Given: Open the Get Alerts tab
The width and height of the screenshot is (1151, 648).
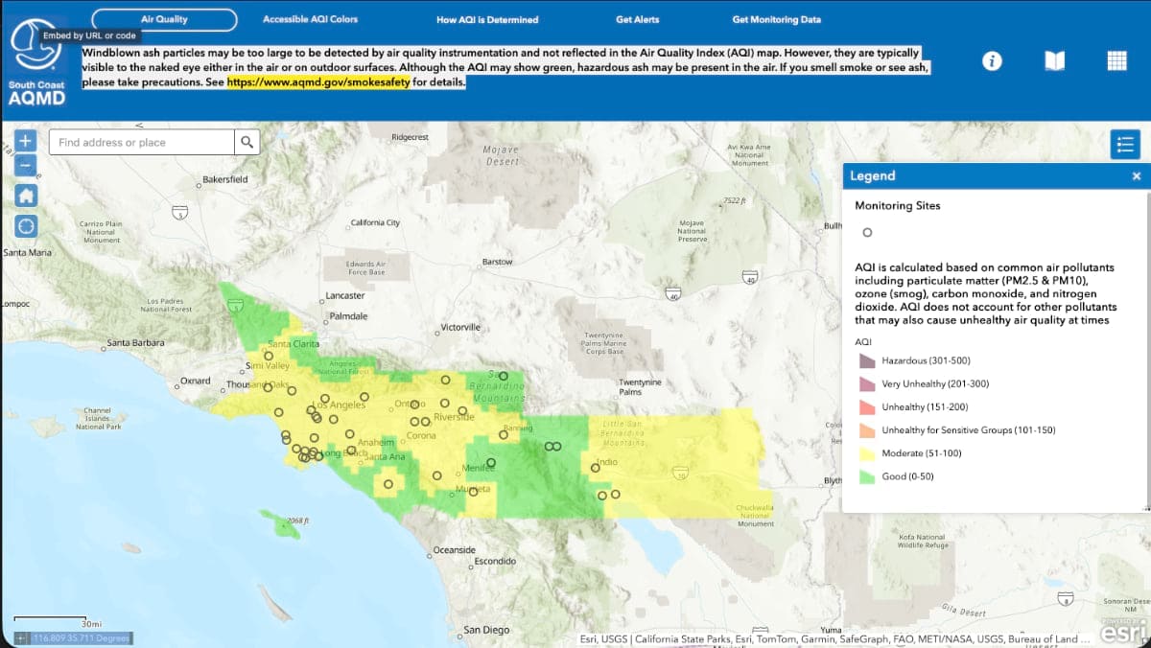Looking at the screenshot, I should tap(638, 19).
